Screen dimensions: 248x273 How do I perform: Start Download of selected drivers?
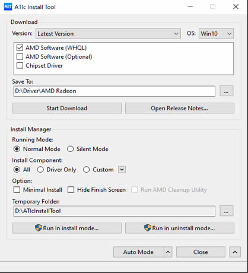tap(67, 108)
